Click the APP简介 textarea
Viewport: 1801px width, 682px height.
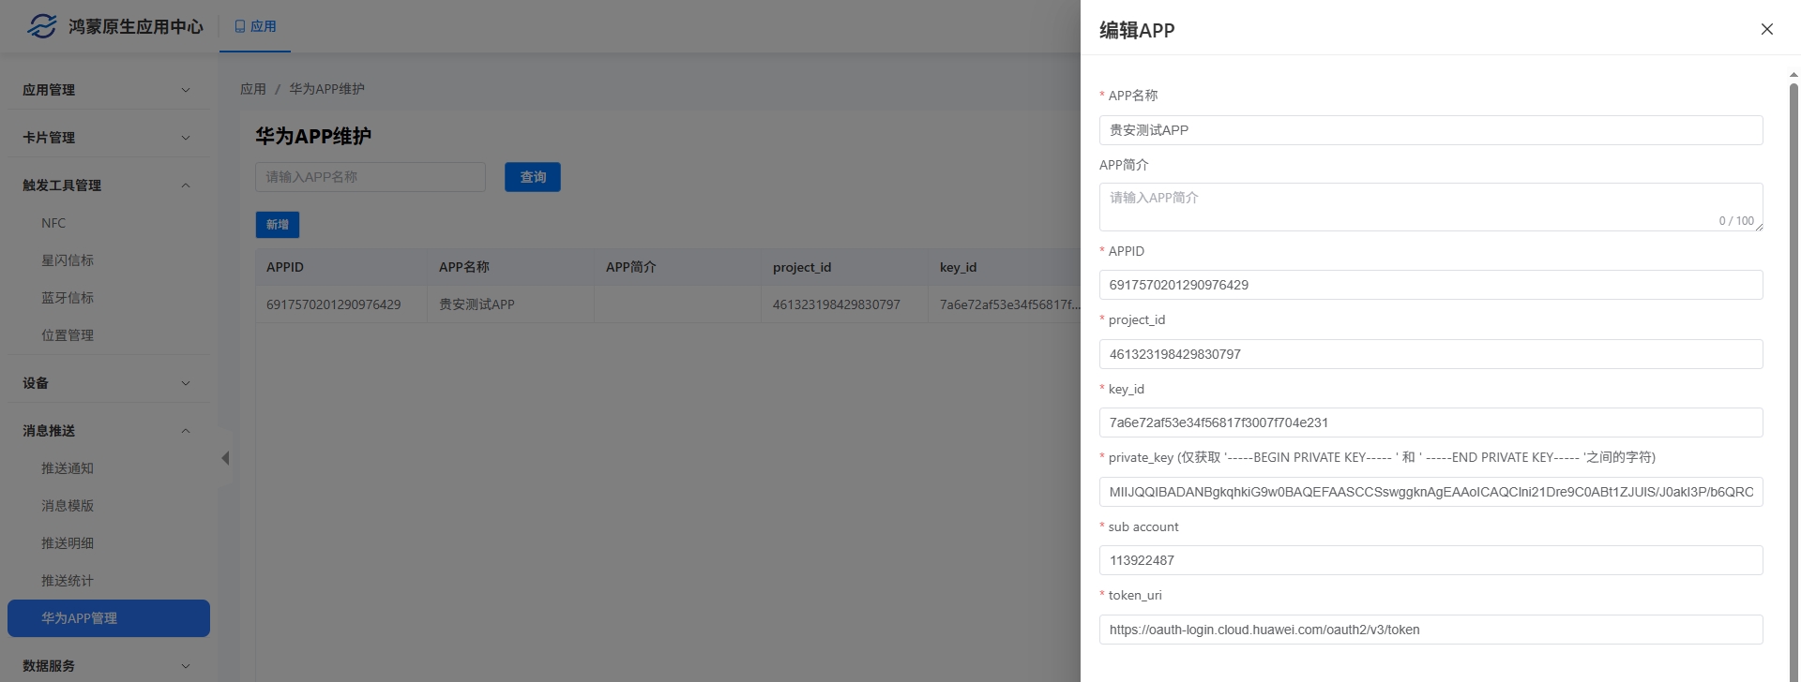point(1430,207)
